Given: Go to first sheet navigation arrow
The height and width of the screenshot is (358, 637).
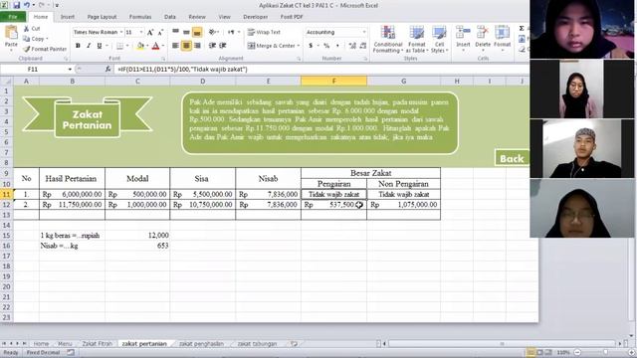Looking at the screenshot, I should (4, 343).
